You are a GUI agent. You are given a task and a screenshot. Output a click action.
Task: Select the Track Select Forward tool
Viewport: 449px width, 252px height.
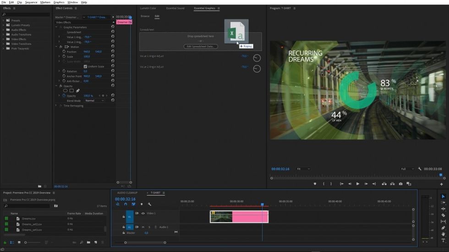(x=443, y=203)
